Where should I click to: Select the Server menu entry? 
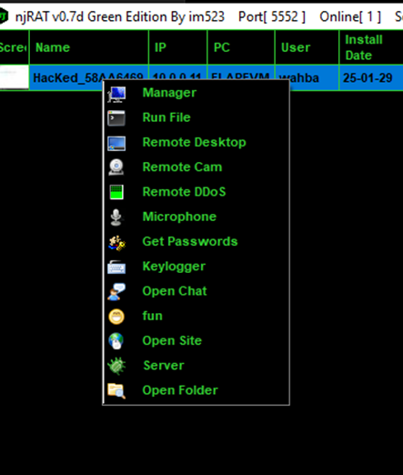(x=196, y=366)
